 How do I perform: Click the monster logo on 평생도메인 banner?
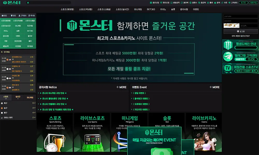coord(228,45)
